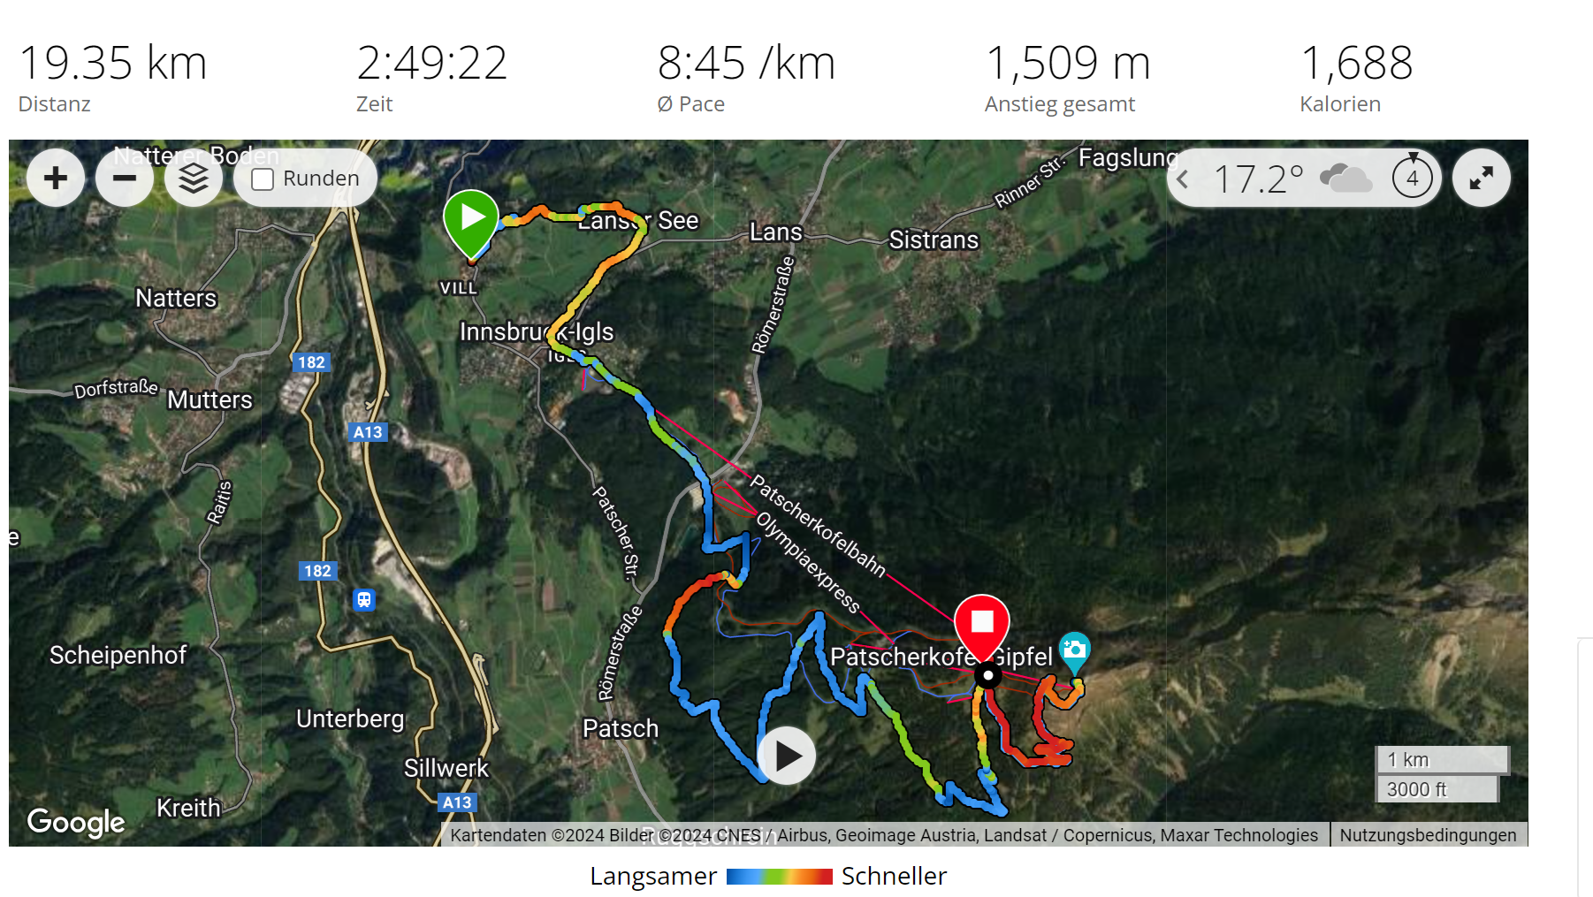The width and height of the screenshot is (1593, 897).
Task: Click the pace color gradient legend
Action: [780, 877]
